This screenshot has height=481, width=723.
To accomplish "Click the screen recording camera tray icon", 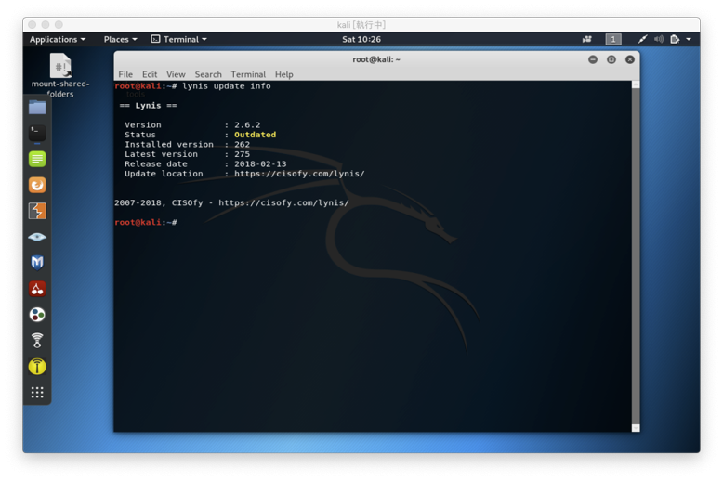I will point(587,39).
